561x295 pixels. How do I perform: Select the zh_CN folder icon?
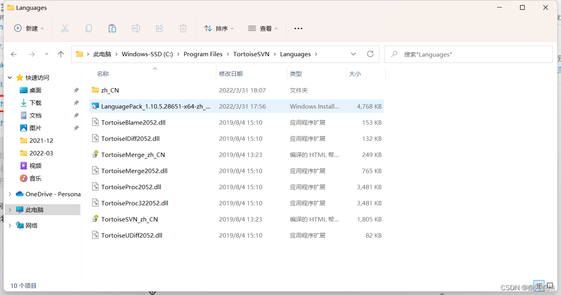(95, 90)
